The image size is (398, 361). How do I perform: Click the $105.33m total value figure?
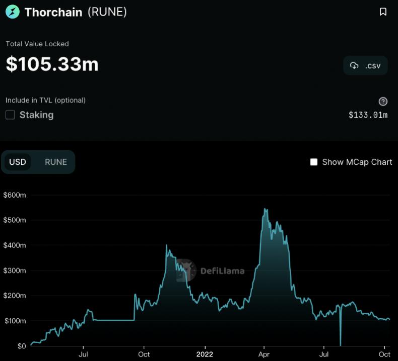[52, 64]
